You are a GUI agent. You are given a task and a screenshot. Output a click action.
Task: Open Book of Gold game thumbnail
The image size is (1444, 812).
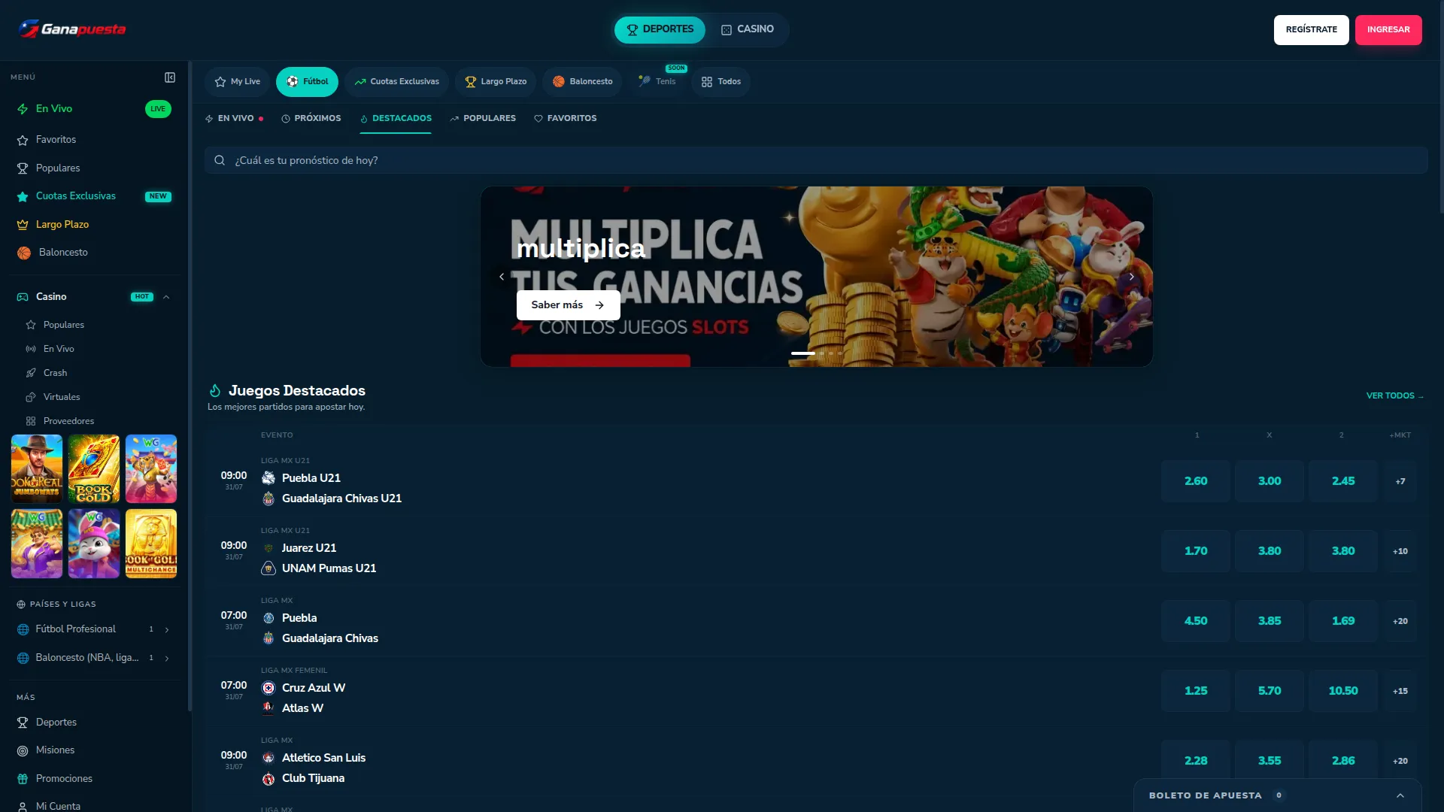point(94,469)
